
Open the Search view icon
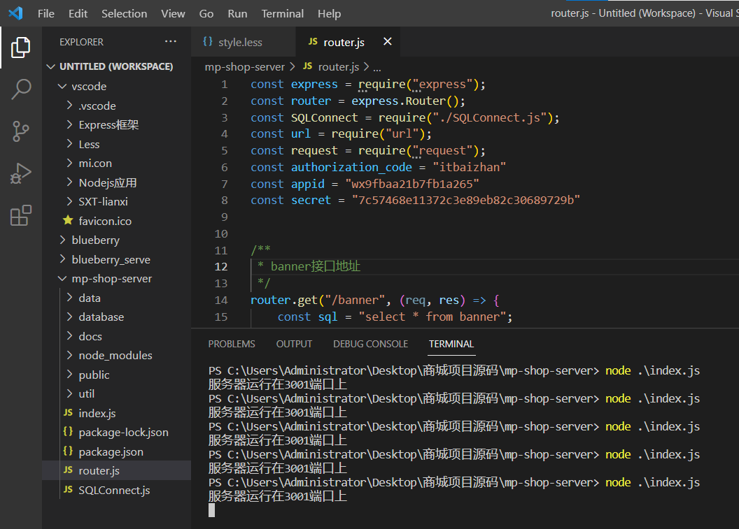pos(21,89)
